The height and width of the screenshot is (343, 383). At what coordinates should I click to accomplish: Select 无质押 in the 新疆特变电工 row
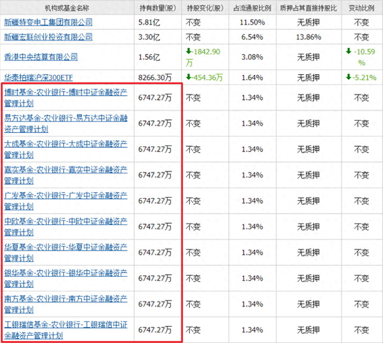309,23
